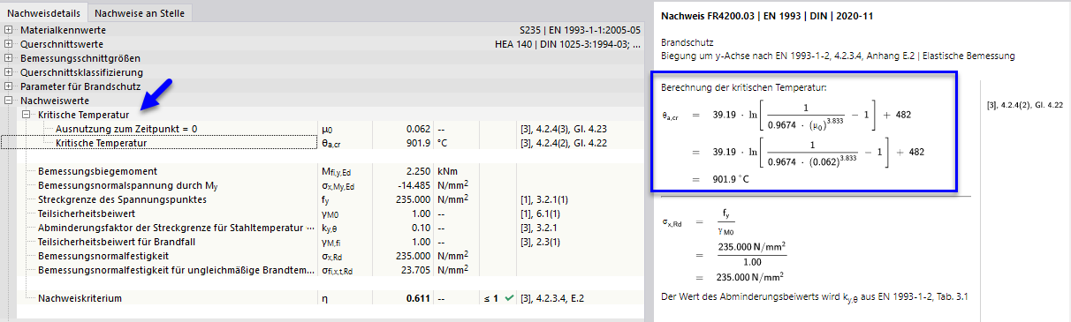This screenshot has height=322, width=1071.
Task: Click the Brandschutz label in formula panel
Action: pos(687,42)
